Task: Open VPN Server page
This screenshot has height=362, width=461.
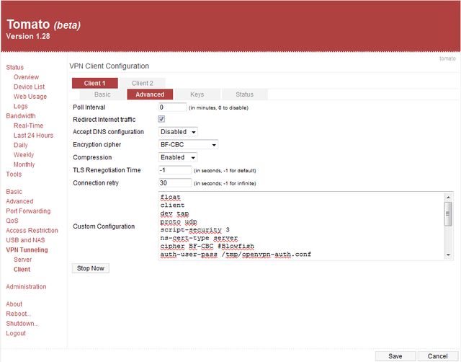Action: pos(22,260)
